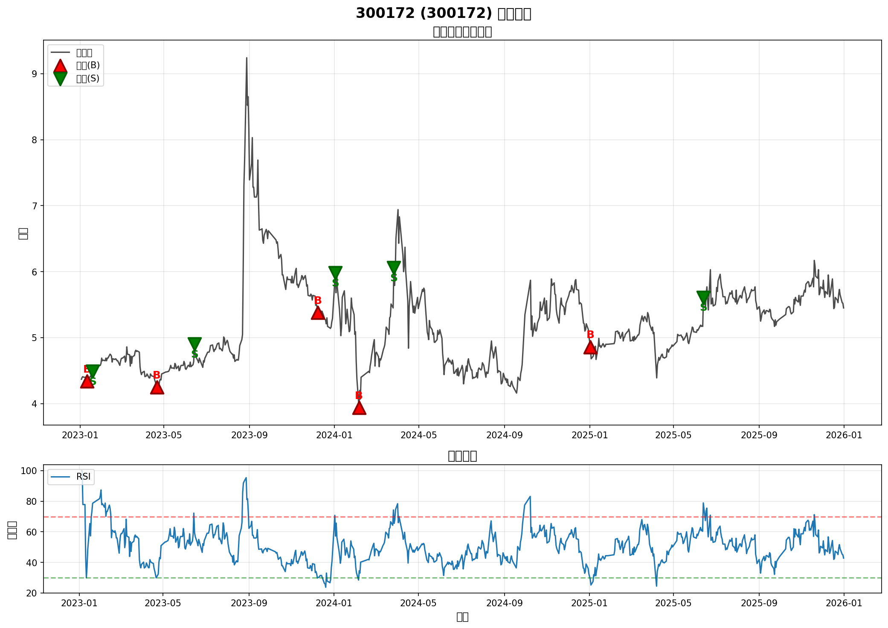The width and height of the screenshot is (888, 628).
Task: Click the price spike peak above 9
Action: click(247, 58)
